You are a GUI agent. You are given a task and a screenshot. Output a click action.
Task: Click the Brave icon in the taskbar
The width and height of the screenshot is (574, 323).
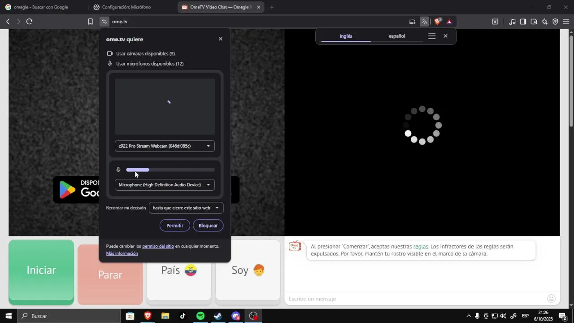(148, 316)
